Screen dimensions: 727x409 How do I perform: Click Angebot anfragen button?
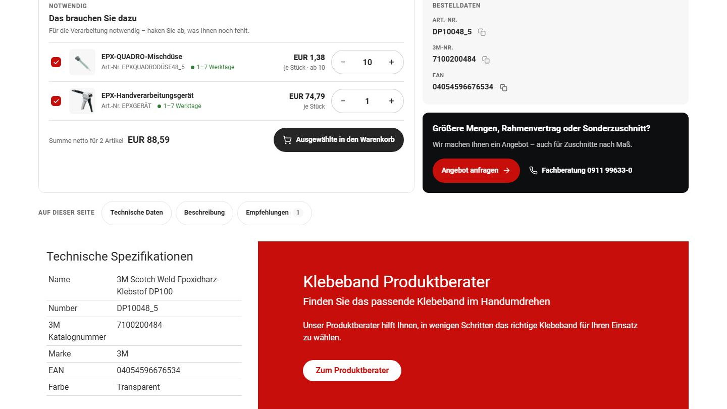pos(476,171)
